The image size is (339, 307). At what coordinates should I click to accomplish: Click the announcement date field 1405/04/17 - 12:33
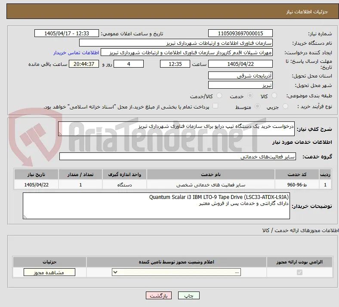coord(67,33)
